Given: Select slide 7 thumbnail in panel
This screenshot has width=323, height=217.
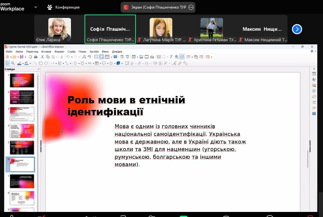Looking at the screenshot, I should point(22,181).
